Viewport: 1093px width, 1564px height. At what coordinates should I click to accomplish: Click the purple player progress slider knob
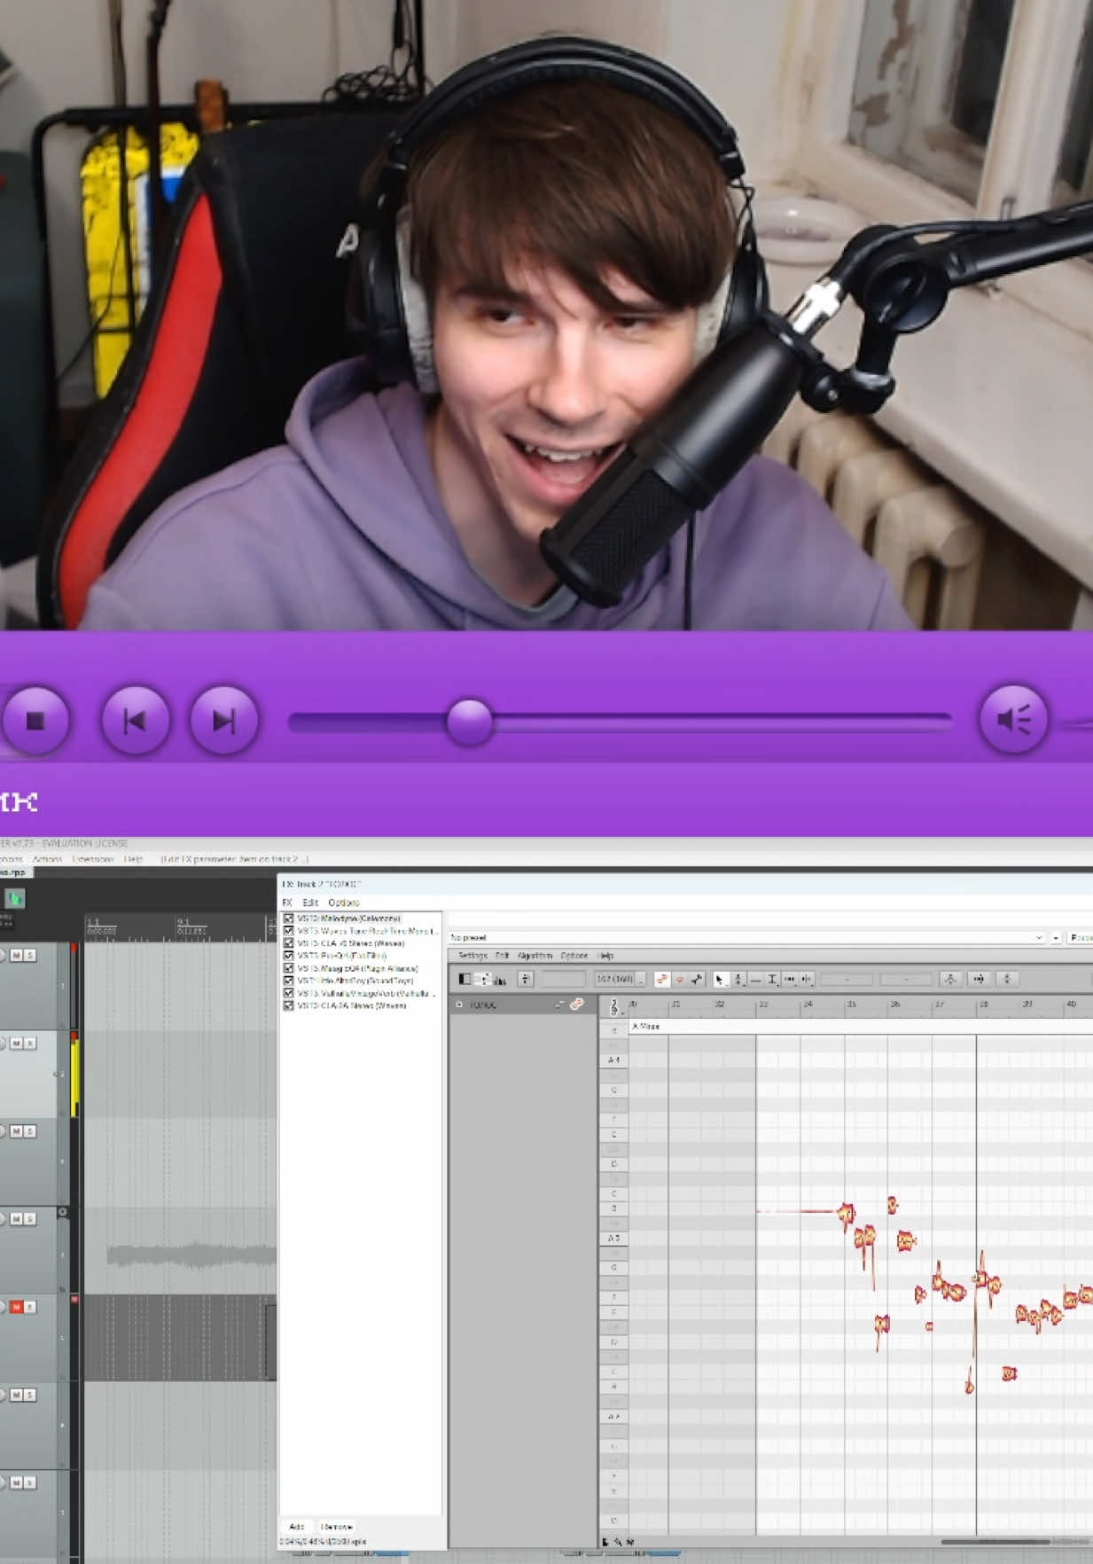(x=469, y=722)
